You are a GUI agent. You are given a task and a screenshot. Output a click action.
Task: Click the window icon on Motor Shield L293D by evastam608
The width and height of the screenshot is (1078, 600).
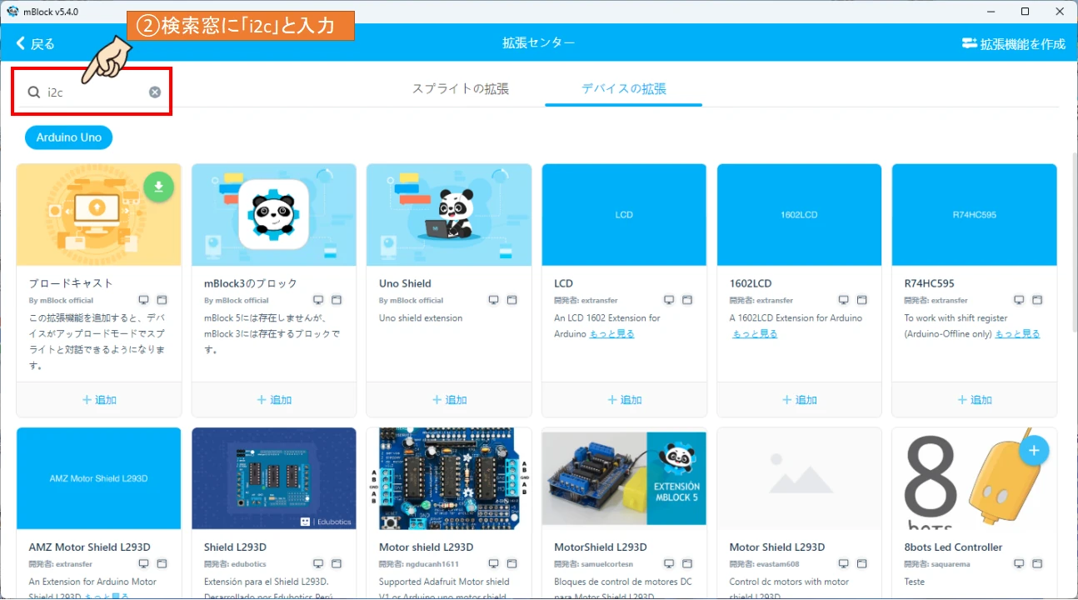pos(862,564)
